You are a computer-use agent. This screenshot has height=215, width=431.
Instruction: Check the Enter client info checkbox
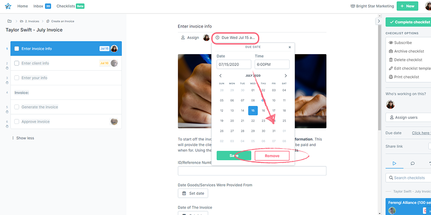coord(17,63)
